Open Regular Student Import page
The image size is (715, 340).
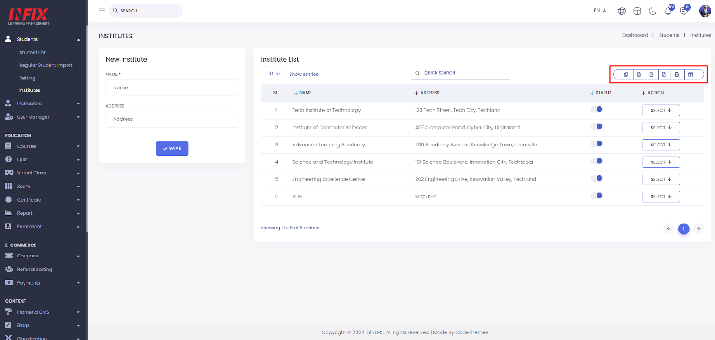(x=46, y=65)
